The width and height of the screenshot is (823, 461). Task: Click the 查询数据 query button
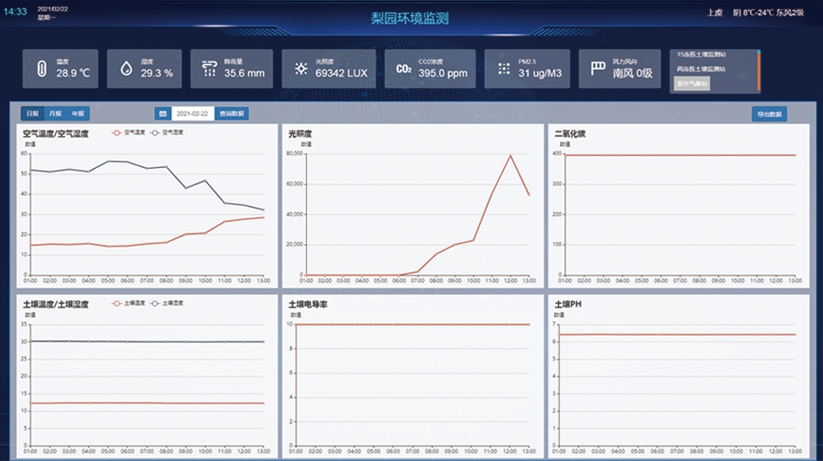pyautogui.click(x=232, y=113)
